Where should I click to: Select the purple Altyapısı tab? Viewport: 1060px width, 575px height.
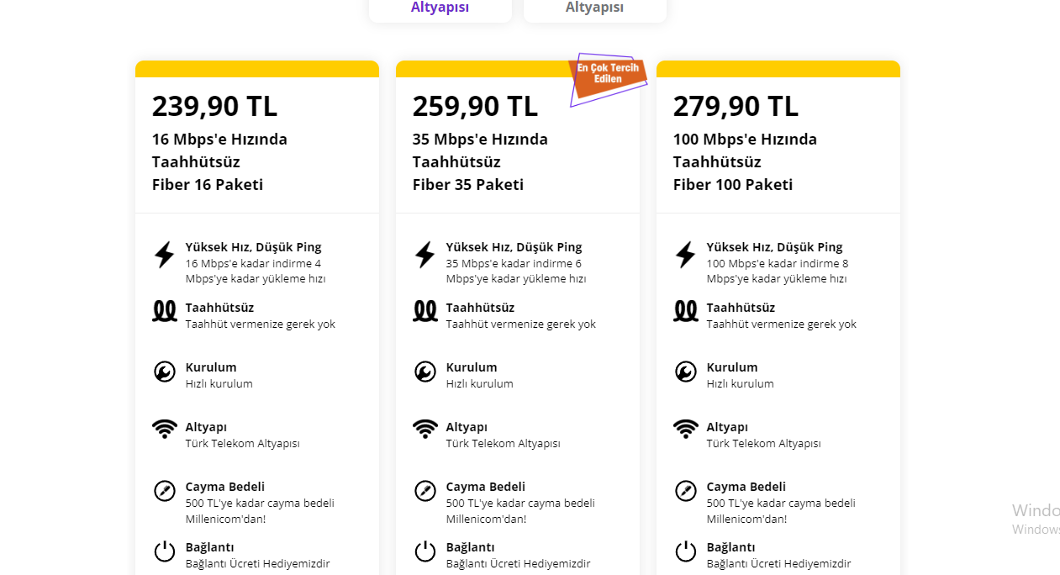click(440, 8)
